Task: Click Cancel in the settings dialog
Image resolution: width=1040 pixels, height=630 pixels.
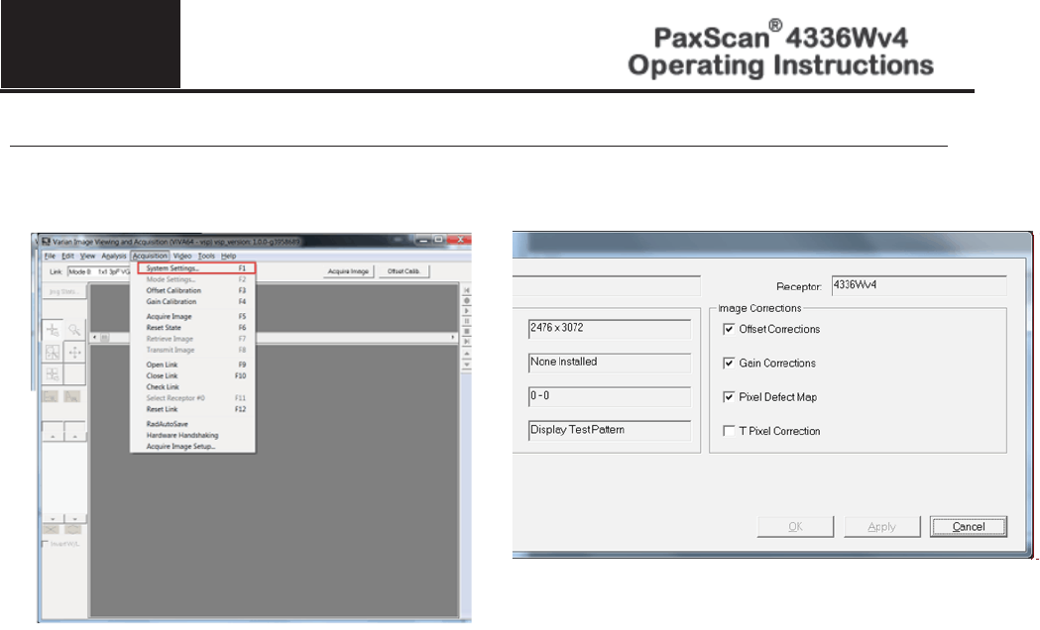Action: [x=969, y=527]
